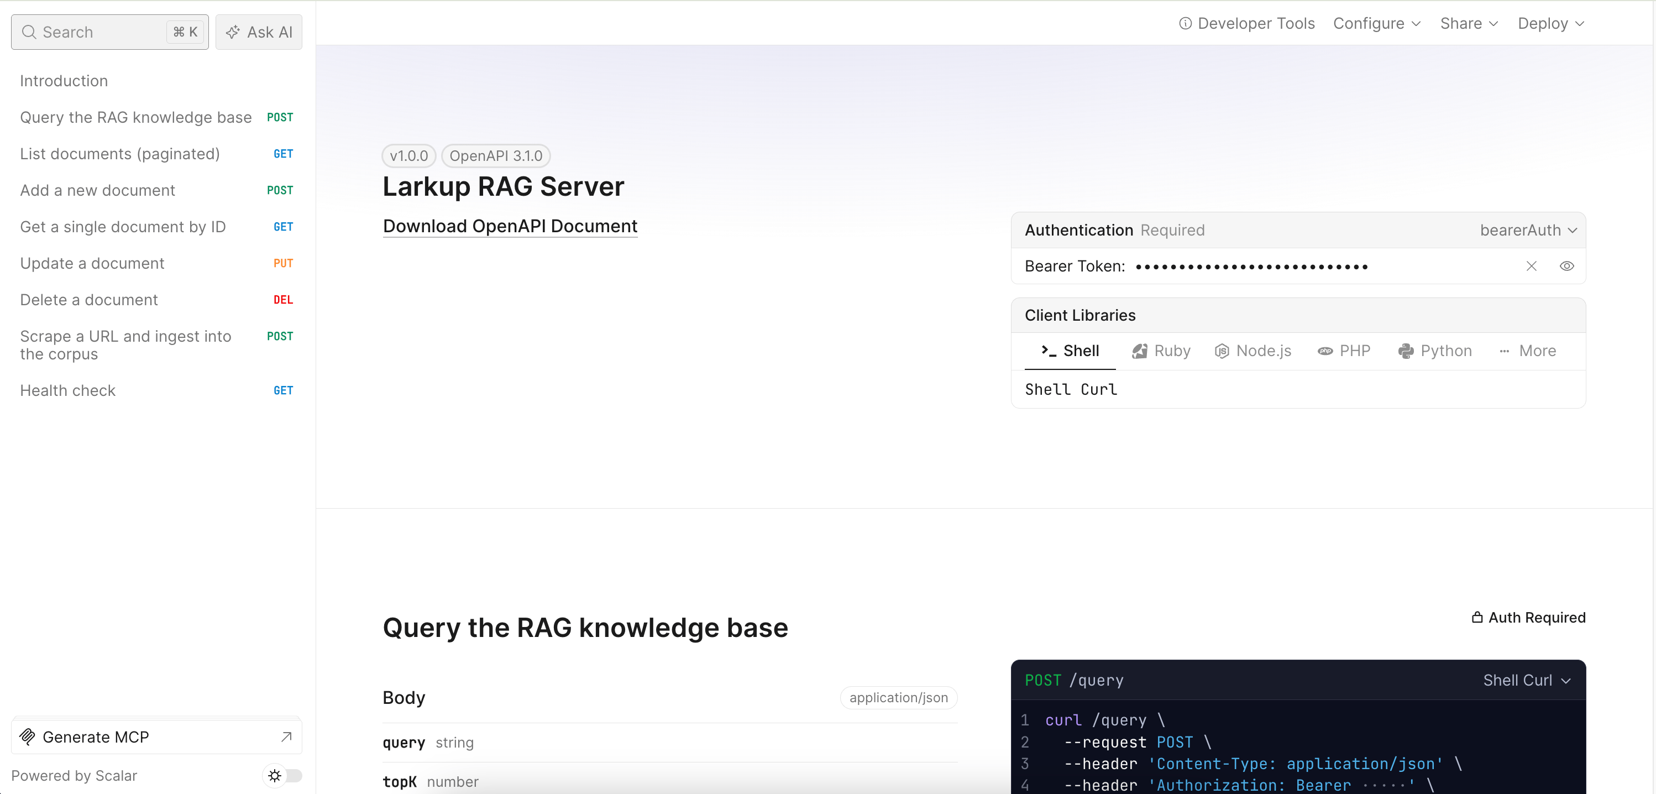Click the Larkup RAG Server title
This screenshot has width=1656, height=794.
(504, 186)
